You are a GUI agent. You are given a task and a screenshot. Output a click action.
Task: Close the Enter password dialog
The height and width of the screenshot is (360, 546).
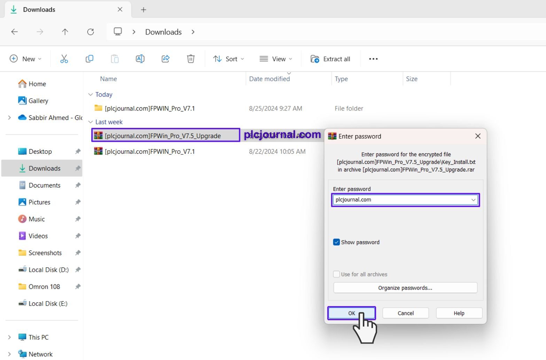coord(478,136)
